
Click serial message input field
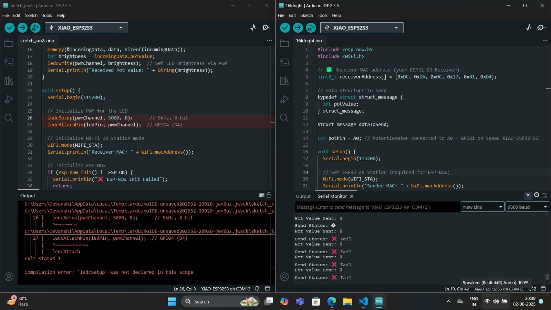(377, 207)
